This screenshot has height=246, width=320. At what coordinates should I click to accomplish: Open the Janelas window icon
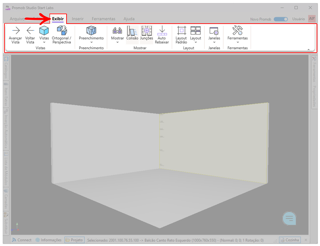pyautogui.click(x=214, y=31)
